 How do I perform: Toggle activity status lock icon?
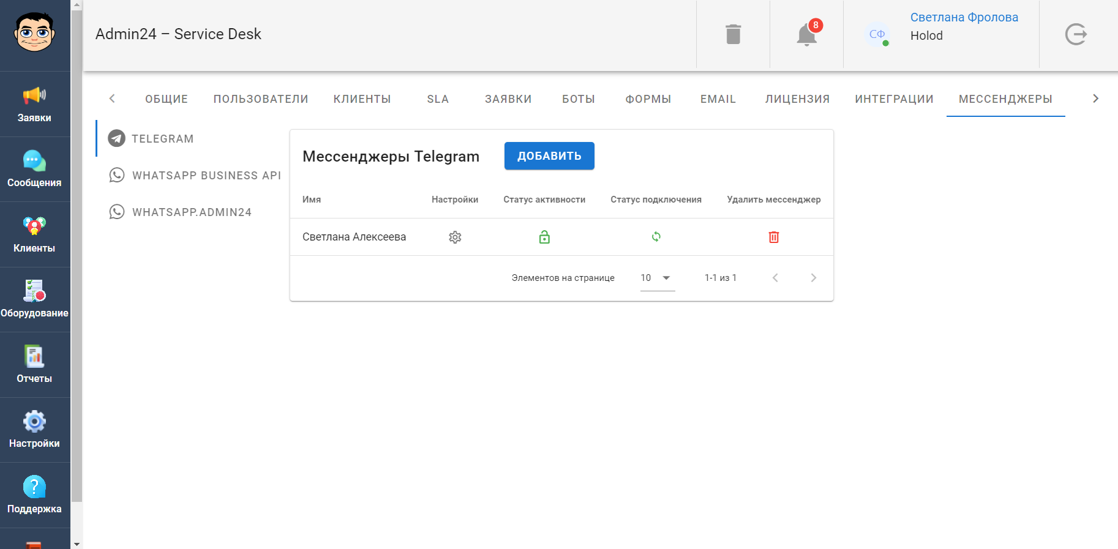pyautogui.click(x=544, y=237)
